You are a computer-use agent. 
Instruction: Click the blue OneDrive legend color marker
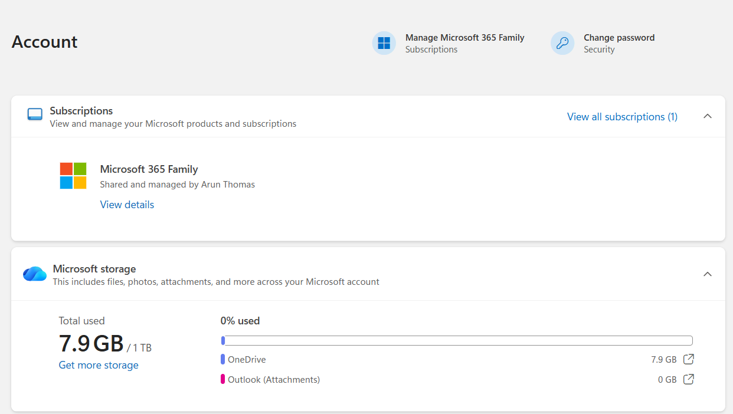(x=222, y=359)
